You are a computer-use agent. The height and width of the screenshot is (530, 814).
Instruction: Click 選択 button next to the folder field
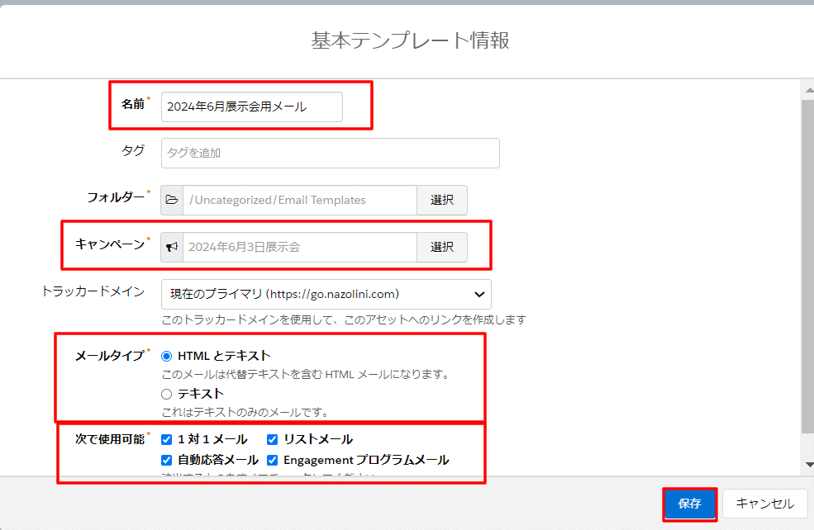coord(442,200)
